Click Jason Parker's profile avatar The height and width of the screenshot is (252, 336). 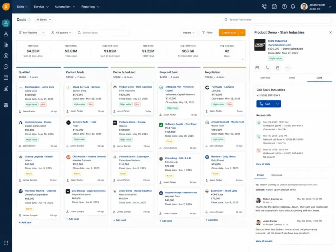(304, 7)
